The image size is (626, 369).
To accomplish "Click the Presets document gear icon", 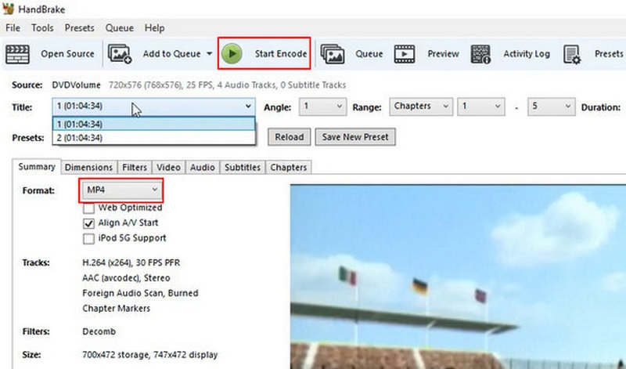I will click(x=572, y=54).
